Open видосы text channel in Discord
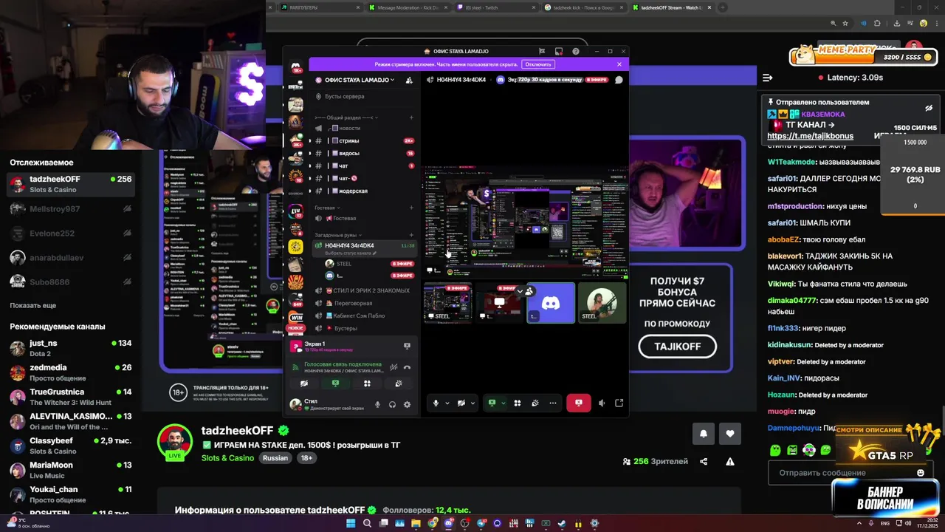 362,153
